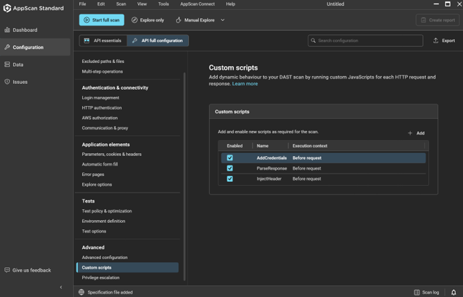Viewport: 463px width, 297px height.
Task: Open the File menu
Action: pos(83,4)
